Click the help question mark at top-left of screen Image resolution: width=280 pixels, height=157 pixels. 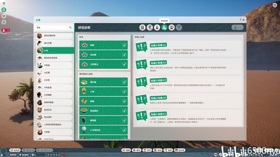point(3,4)
